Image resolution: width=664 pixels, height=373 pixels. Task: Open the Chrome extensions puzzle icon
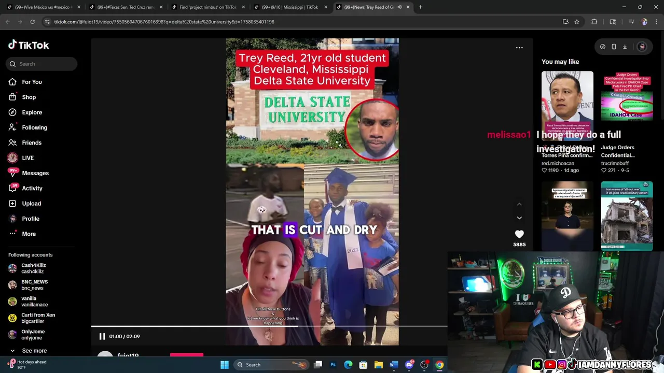(x=594, y=22)
